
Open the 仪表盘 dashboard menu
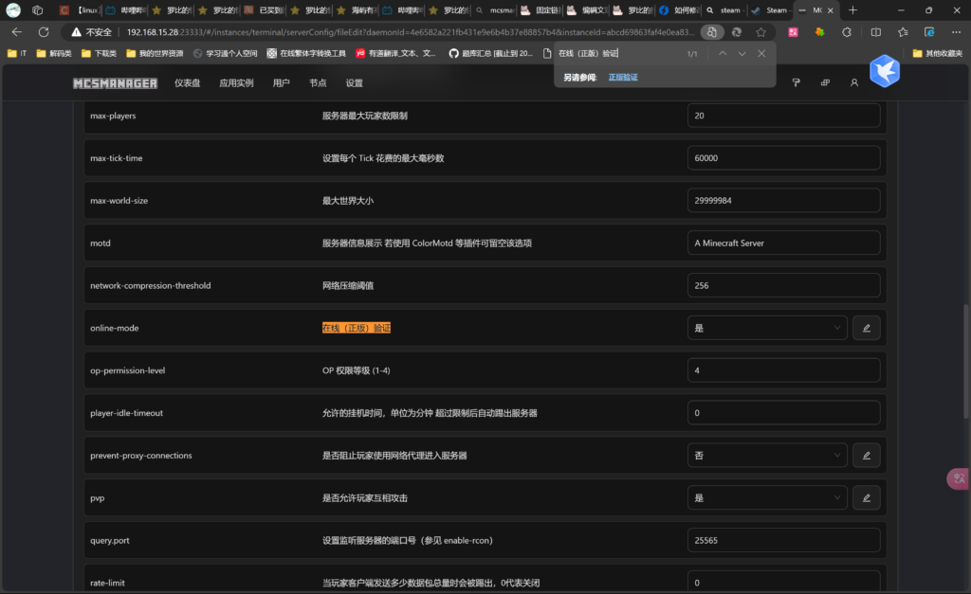[x=187, y=83]
